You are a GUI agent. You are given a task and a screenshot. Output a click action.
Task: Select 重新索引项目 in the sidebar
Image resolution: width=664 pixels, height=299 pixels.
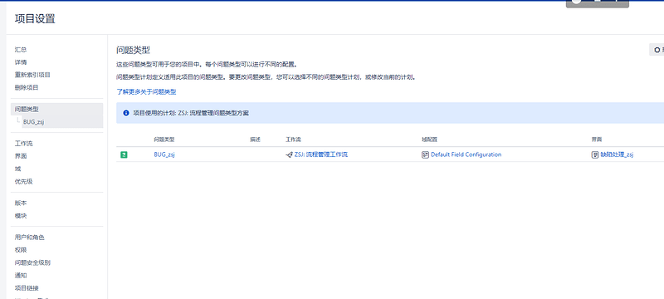[x=32, y=75]
